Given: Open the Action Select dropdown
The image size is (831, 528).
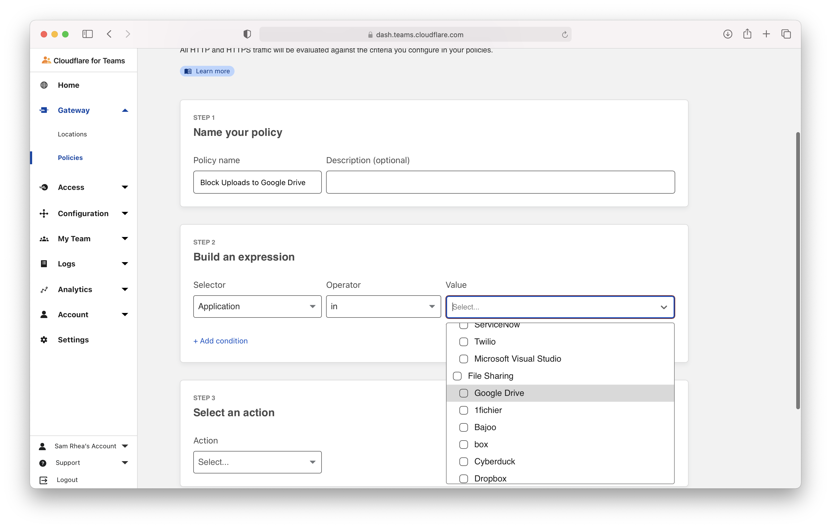Looking at the screenshot, I should (257, 462).
